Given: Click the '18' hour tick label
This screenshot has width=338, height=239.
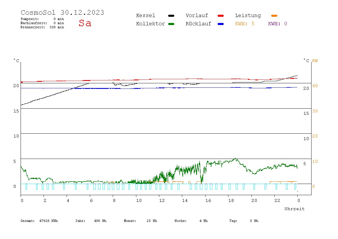Looking at the screenshot, I should point(231,201).
